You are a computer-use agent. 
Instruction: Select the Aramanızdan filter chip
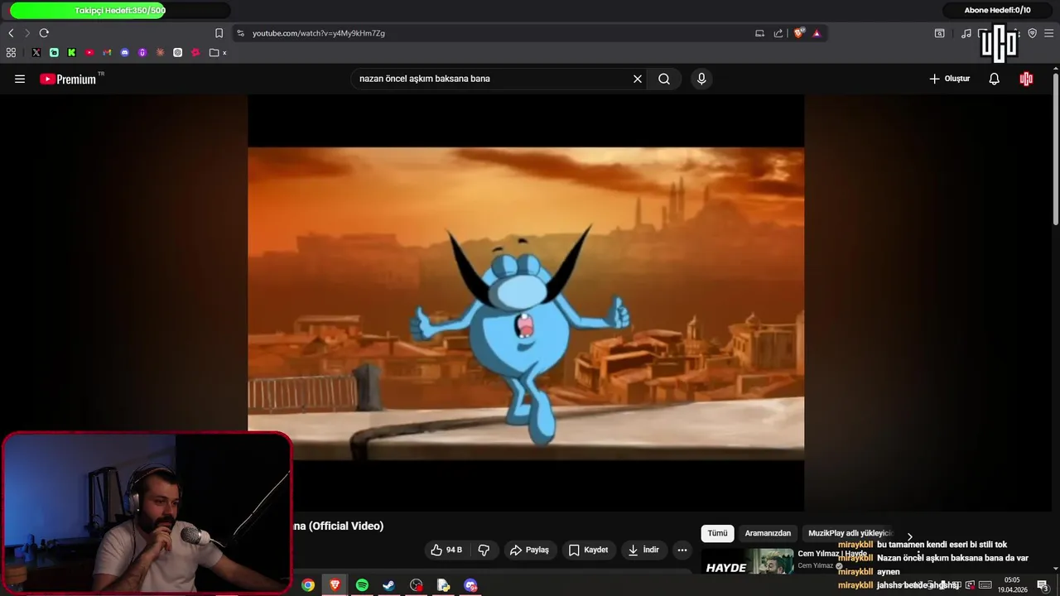coord(768,533)
